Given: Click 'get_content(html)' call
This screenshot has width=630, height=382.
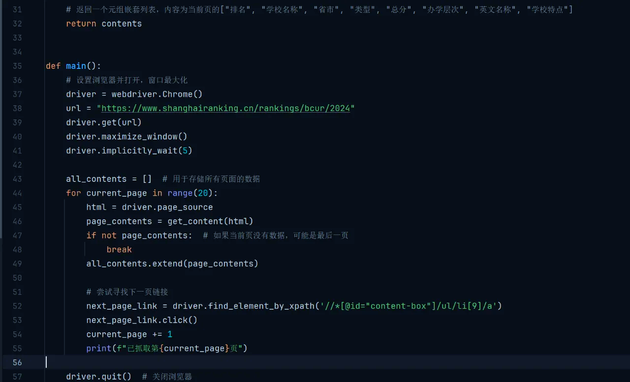Looking at the screenshot, I should point(210,221).
